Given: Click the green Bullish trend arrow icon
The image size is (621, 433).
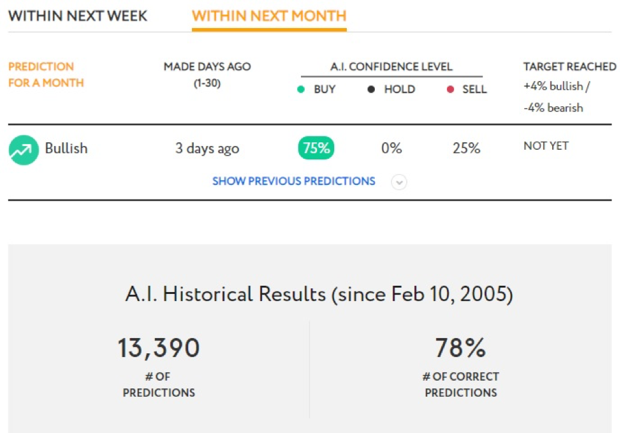Looking at the screenshot, I should pos(24,150).
